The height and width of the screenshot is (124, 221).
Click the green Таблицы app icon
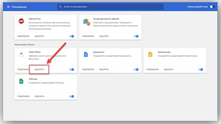click(21, 81)
